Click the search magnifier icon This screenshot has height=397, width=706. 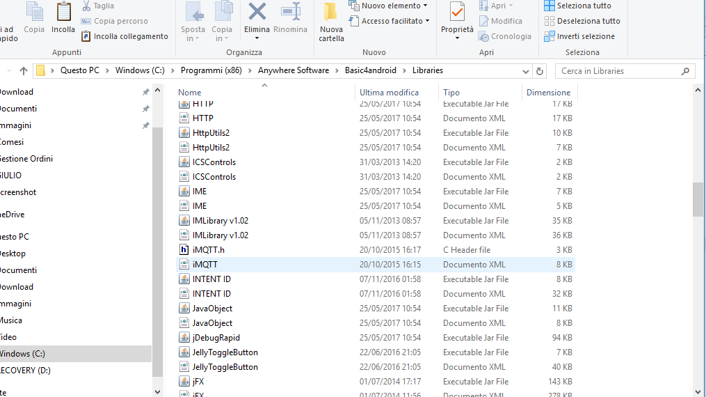tap(685, 71)
